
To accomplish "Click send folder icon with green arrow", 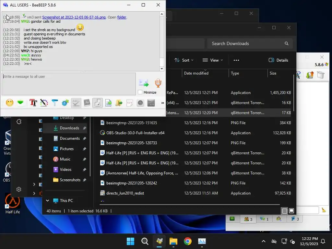I will [119, 103].
